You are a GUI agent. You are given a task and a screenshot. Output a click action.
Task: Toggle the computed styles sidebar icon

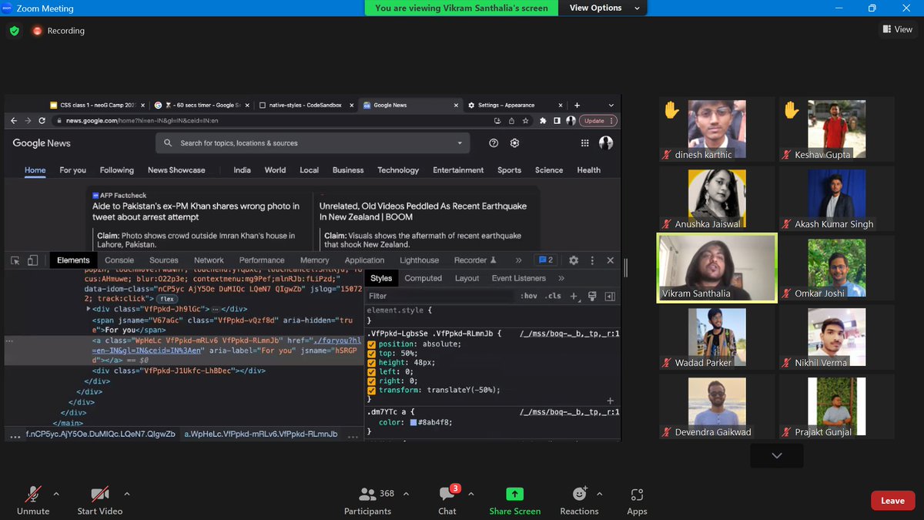pyautogui.click(x=610, y=296)
